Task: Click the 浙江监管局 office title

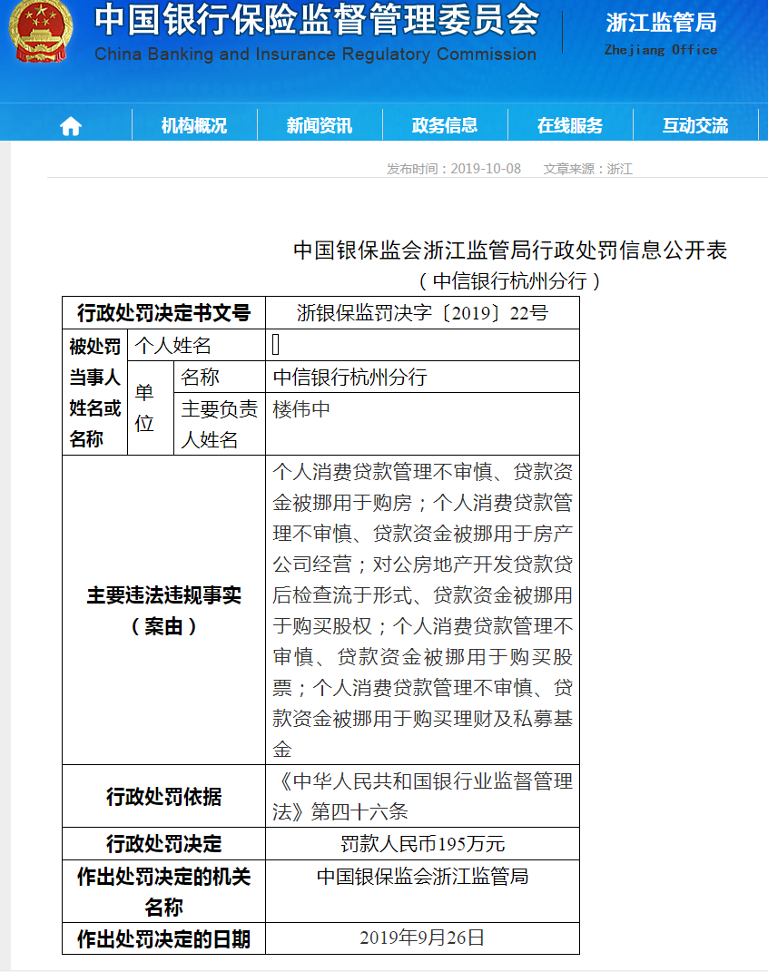Action: pyautogui.click(x=661, y=23)
